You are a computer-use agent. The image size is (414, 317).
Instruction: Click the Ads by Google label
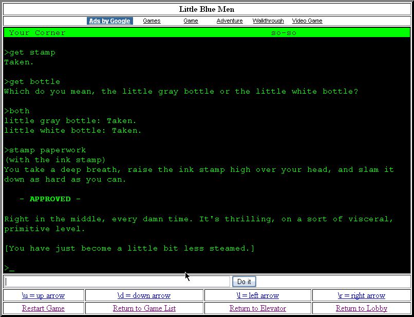click(x=110, y=21)
